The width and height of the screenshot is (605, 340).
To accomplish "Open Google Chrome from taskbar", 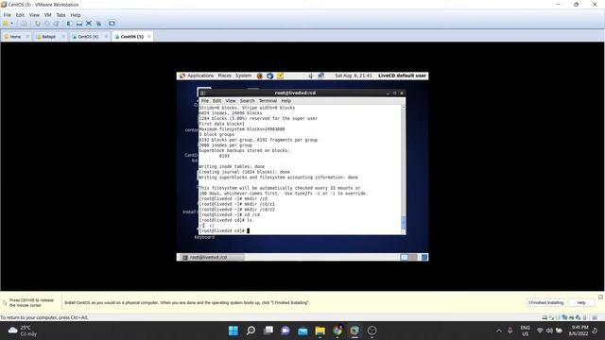I will [x=337, y=331].
